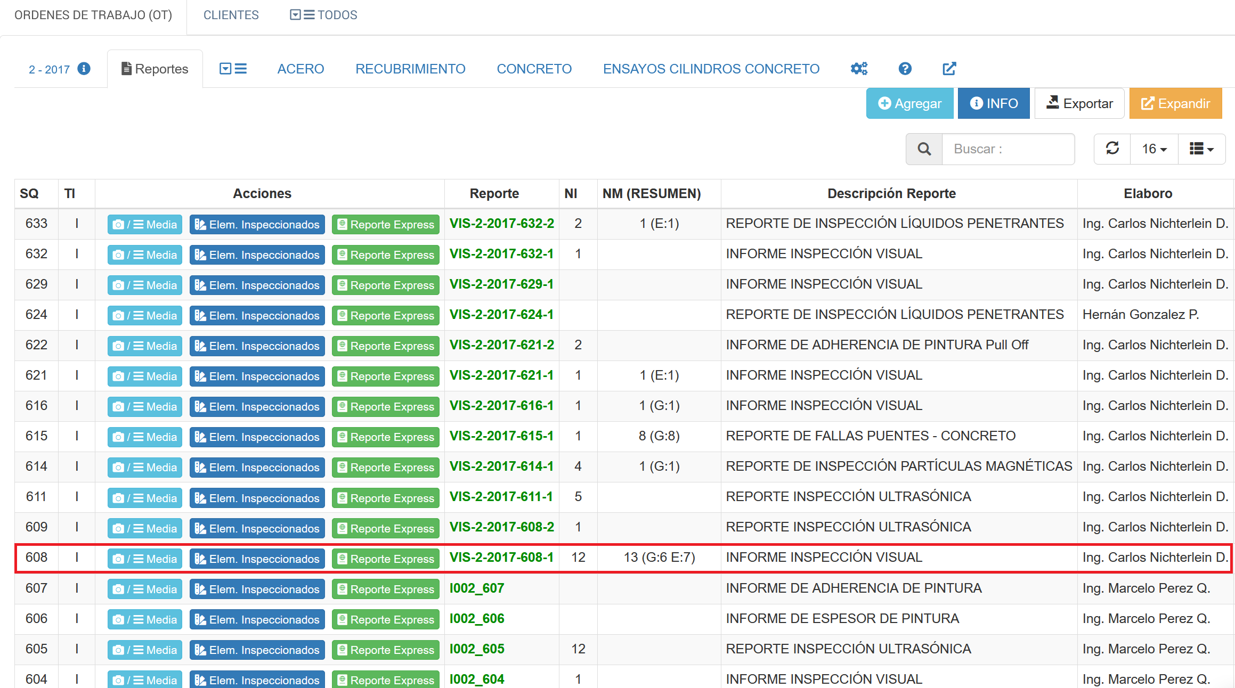Screen dimensions: 1235x688
Task: Open the 16 rows-per-page dropdown
Action: point(1153,149)
